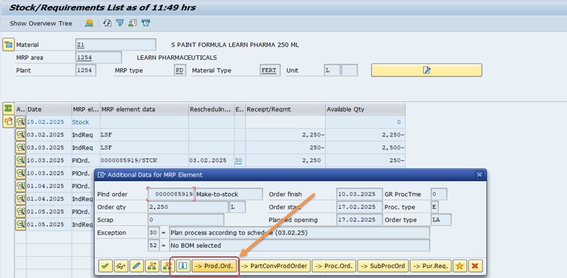
Task: Click the GR ProcTme field
Action: pos(439,194)
